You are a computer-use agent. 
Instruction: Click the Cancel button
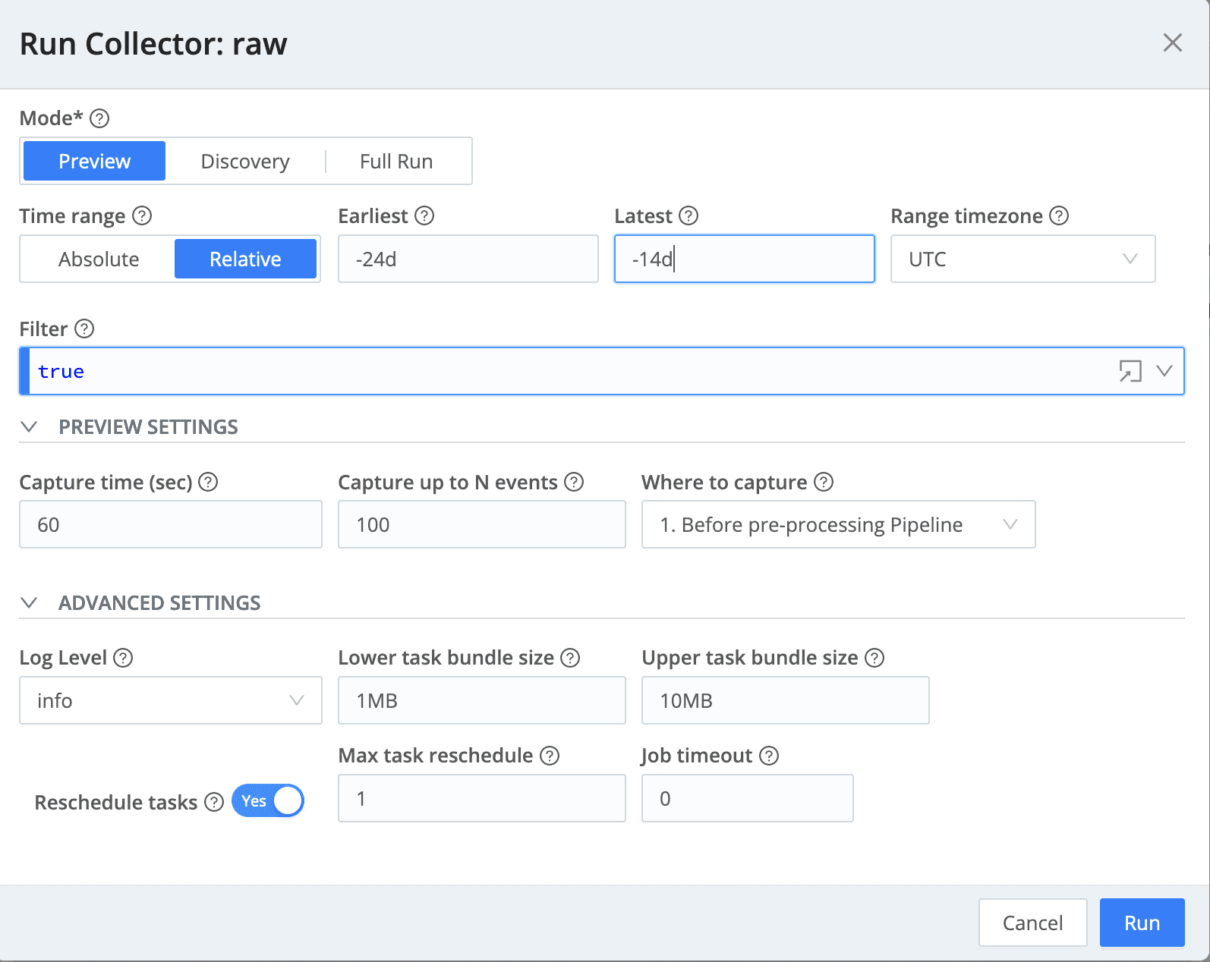1032,923
